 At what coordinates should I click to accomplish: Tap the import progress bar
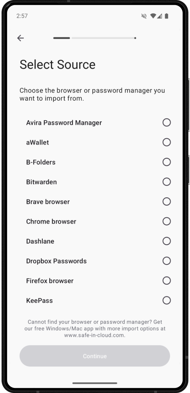click(x=95, y=38)
